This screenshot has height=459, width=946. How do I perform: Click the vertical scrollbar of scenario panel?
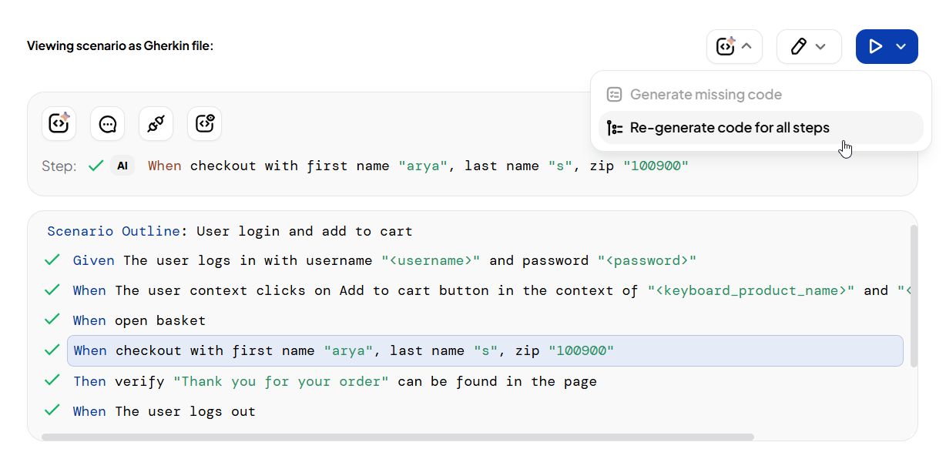(914, 296)
